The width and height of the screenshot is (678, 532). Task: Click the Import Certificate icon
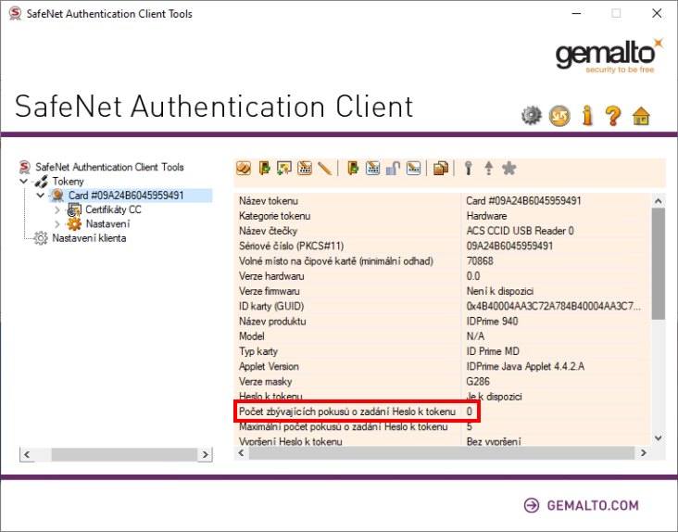[284, 168]
